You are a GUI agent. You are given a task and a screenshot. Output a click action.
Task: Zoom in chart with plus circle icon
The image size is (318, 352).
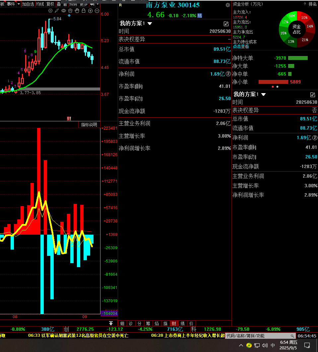tap(90, 11)
